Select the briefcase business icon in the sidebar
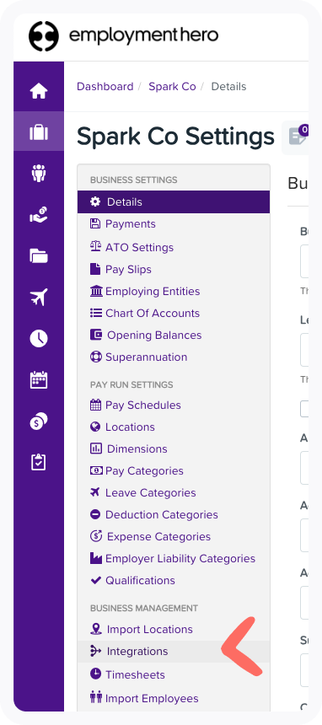 click(x=39, y=132)
